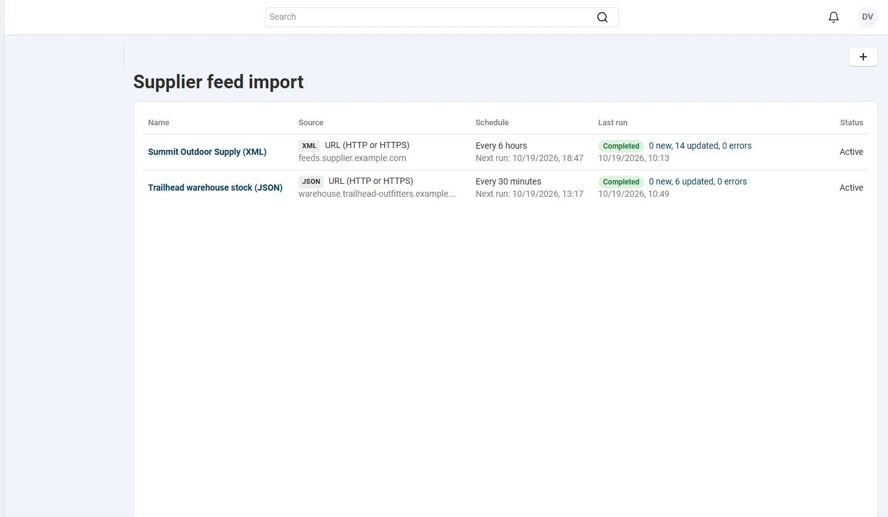Click Active status of Summit row
Viewport: 888px width, 517px height.
851,152
